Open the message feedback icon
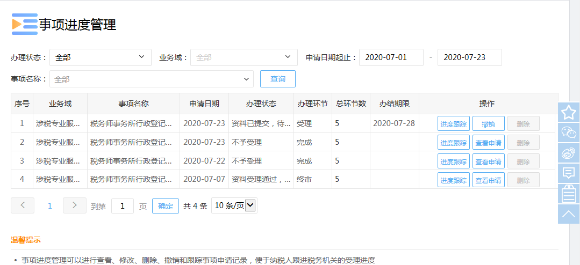This screenshot has height=265, width=580. [x=569, y=173]
